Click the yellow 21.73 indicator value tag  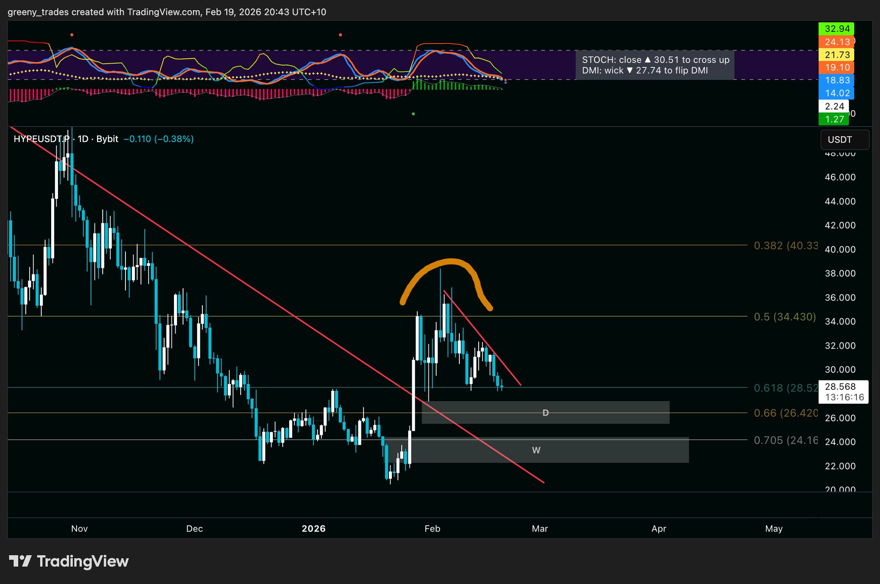point(837,55)
